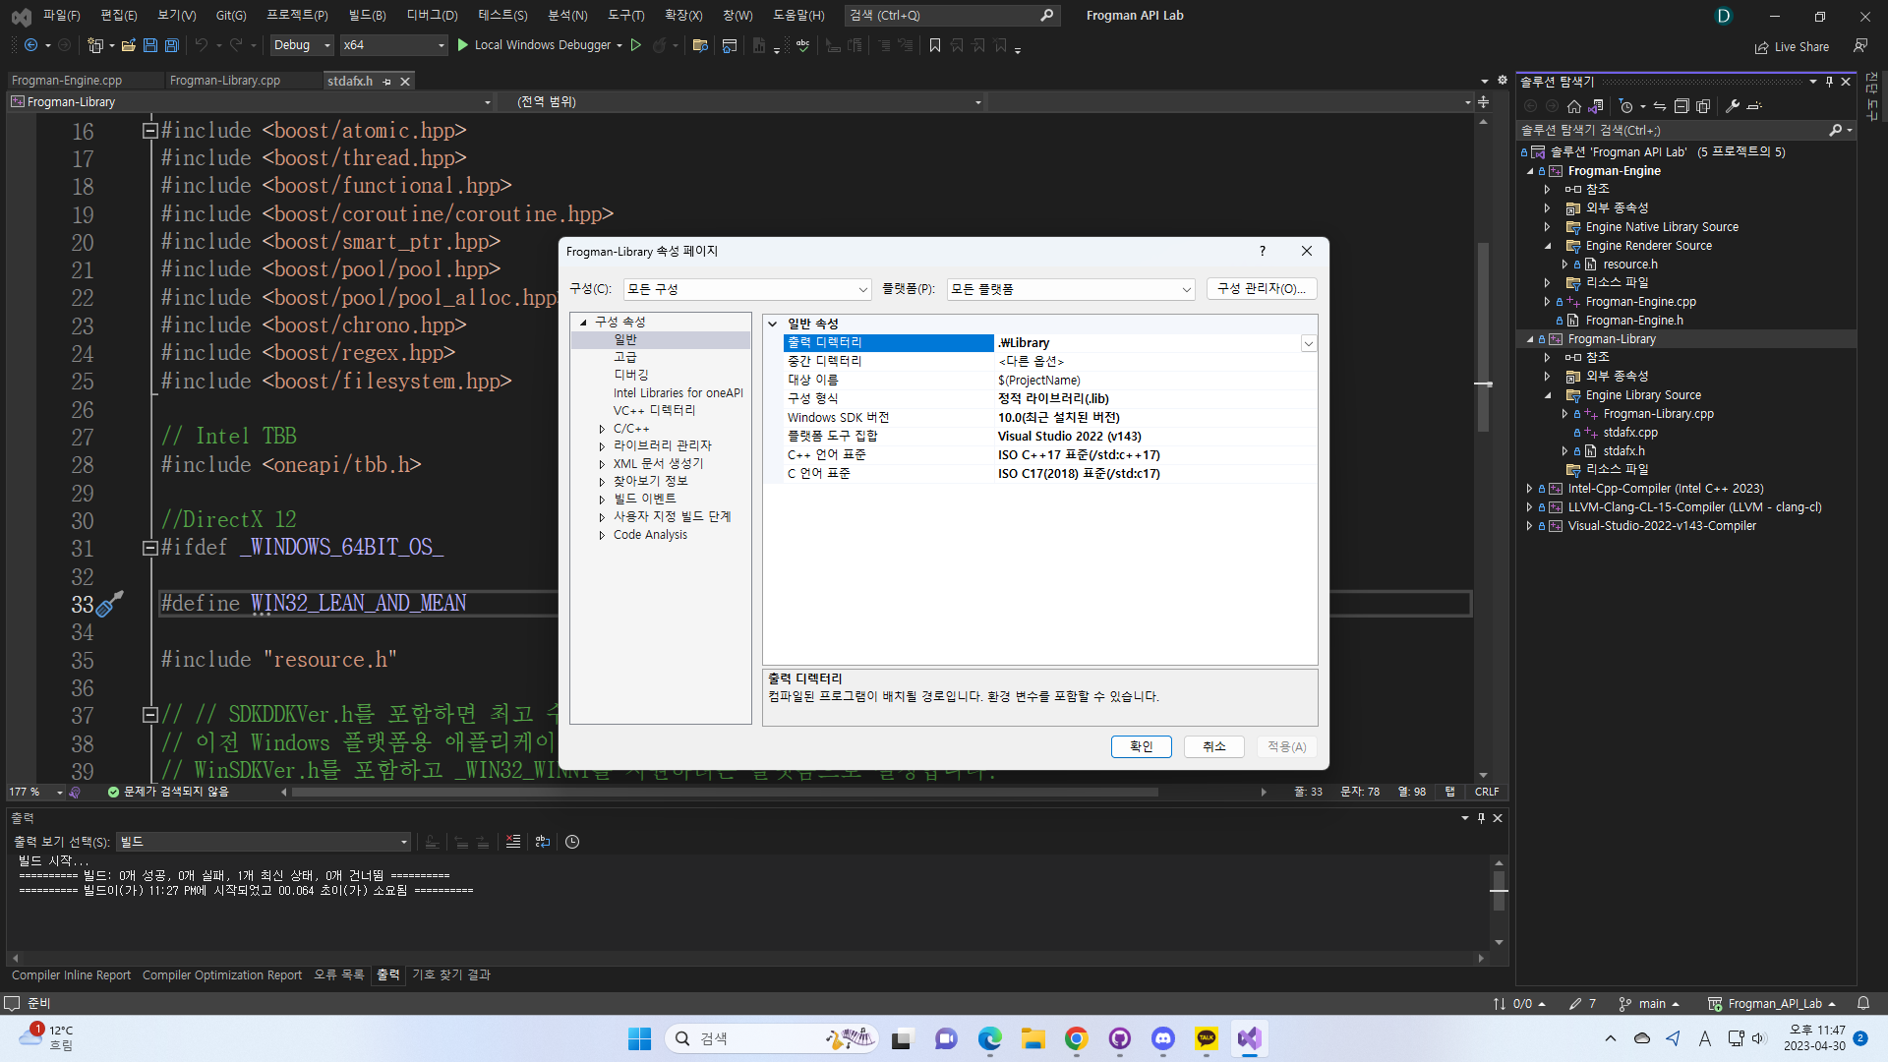Open File Explorer from Windows taskbar

1033,1038
